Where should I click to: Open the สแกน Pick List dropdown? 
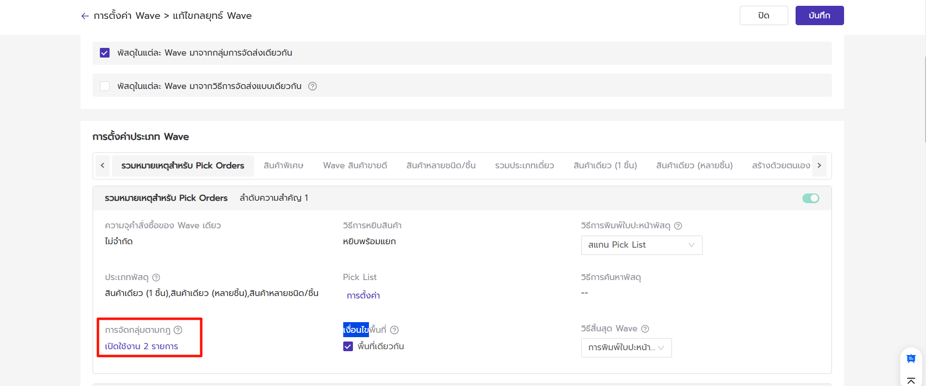pos(641,245)
